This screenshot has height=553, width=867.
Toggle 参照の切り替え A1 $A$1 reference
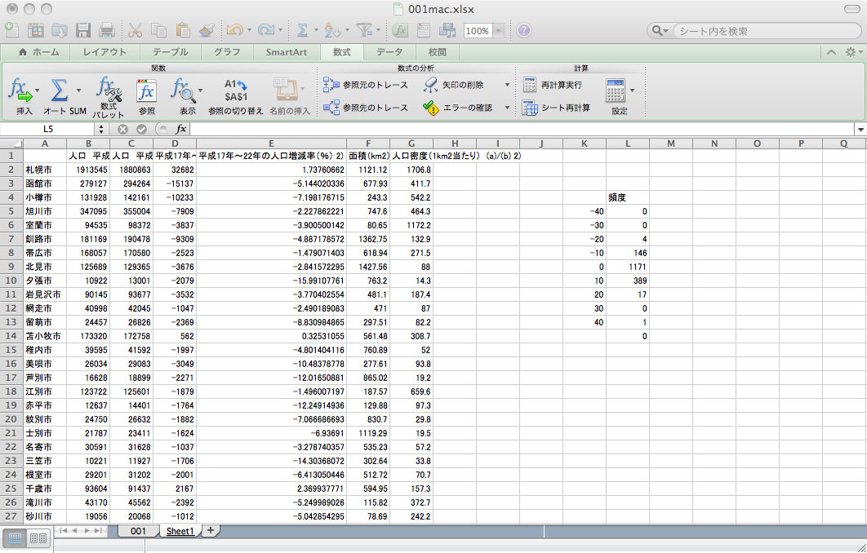(236, 95)
